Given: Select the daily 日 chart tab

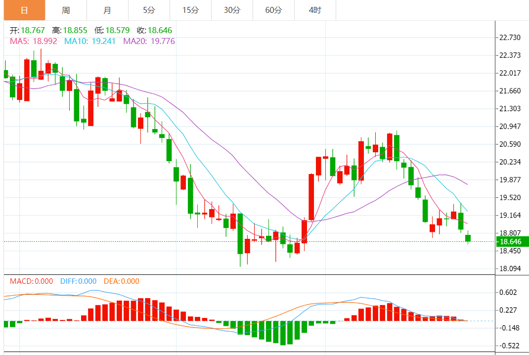Looking at the screenshot, I should pyautogui.click(x=24, y=10).
